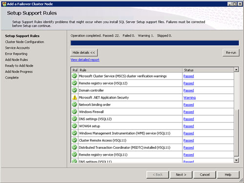Proceed with the Next button
This screenshot has height=183, width=244.
point(181,175)
